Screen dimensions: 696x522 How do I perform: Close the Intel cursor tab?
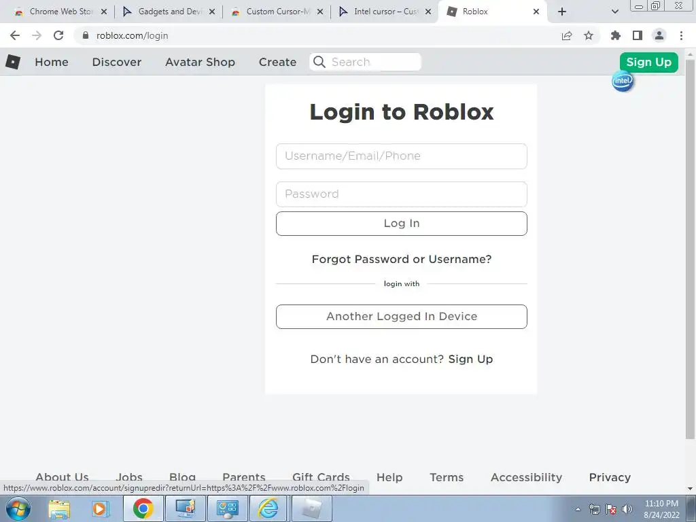428,12
